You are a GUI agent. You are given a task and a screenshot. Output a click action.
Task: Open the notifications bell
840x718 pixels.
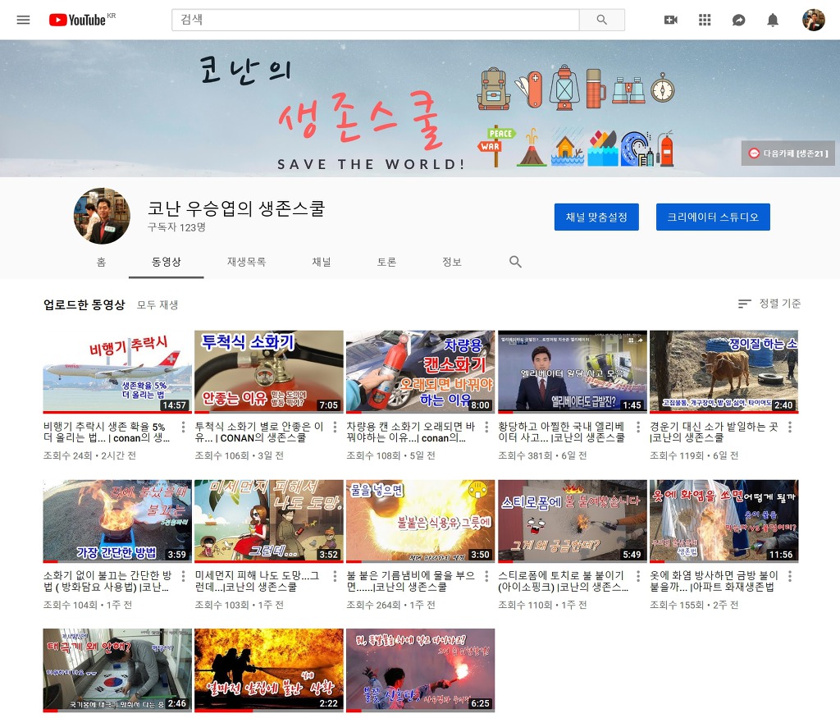click(773, 20)
